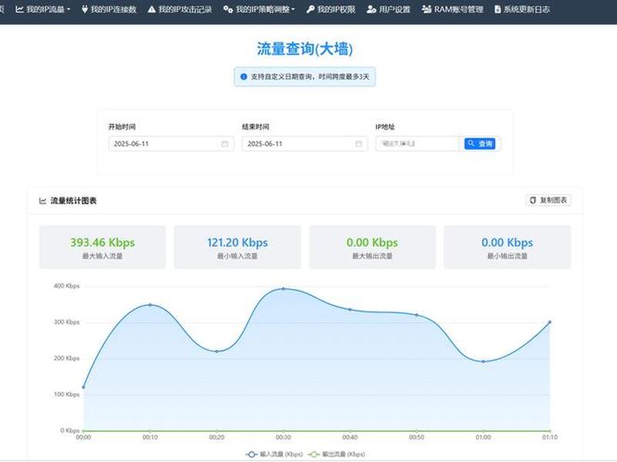This screenshot has width=617, height=462.
Task: Click the chart icon next to 流量统计图表
Action: 42,201
